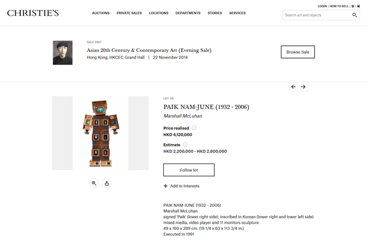Open Estimate info icon
The width and height of the screenshot is (367, 244).
coord(185,145)
